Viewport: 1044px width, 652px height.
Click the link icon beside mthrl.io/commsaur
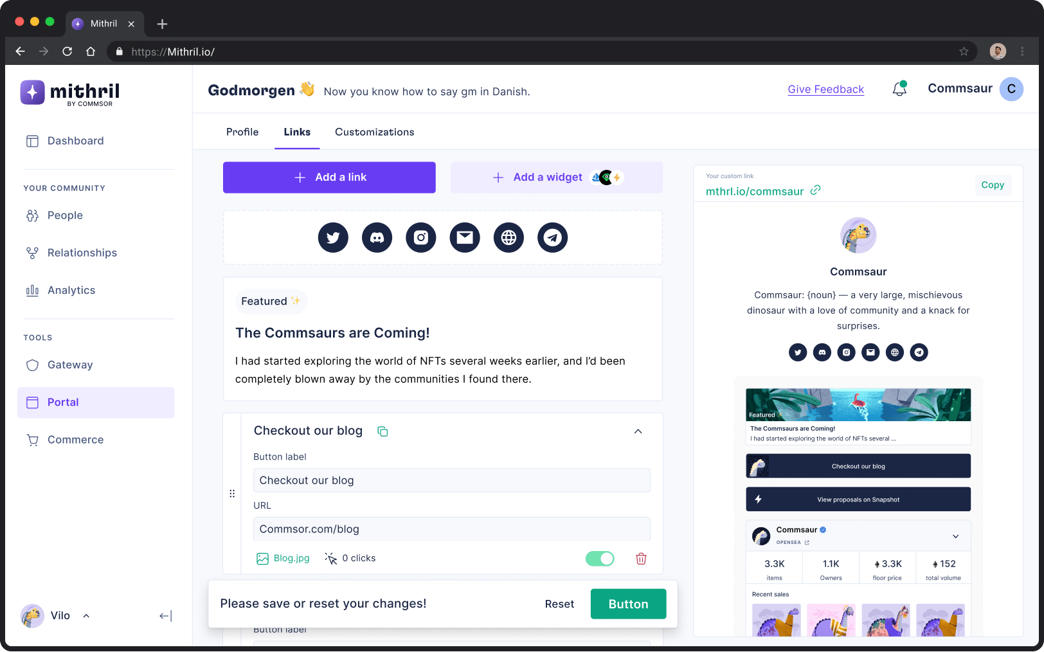[815, 190]
